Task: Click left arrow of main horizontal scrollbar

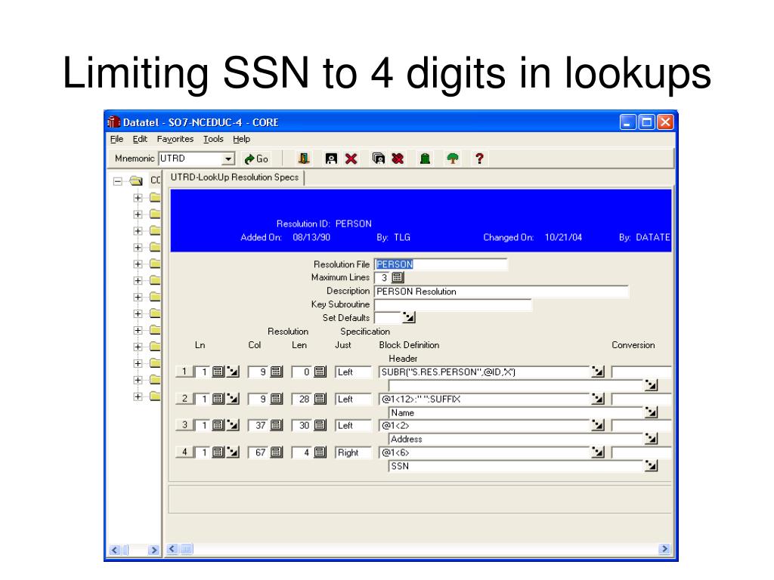Action: point(172,548)
